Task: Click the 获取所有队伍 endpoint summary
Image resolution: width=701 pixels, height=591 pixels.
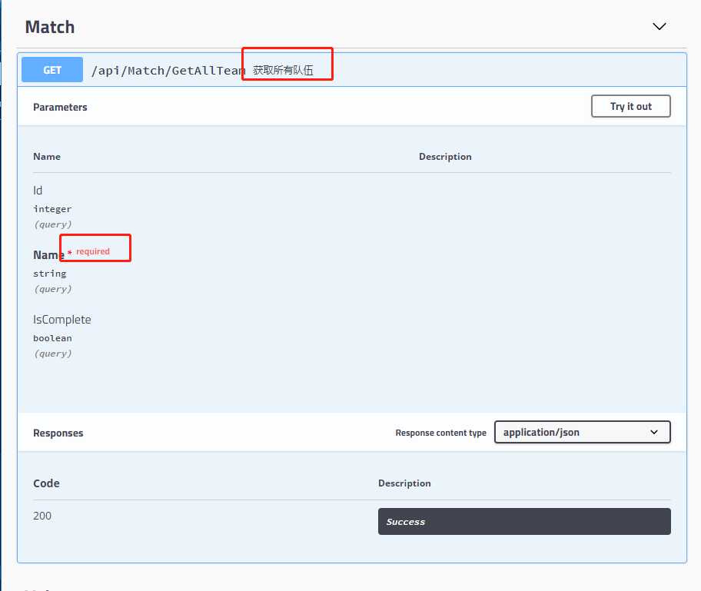Action: point(283,70)
